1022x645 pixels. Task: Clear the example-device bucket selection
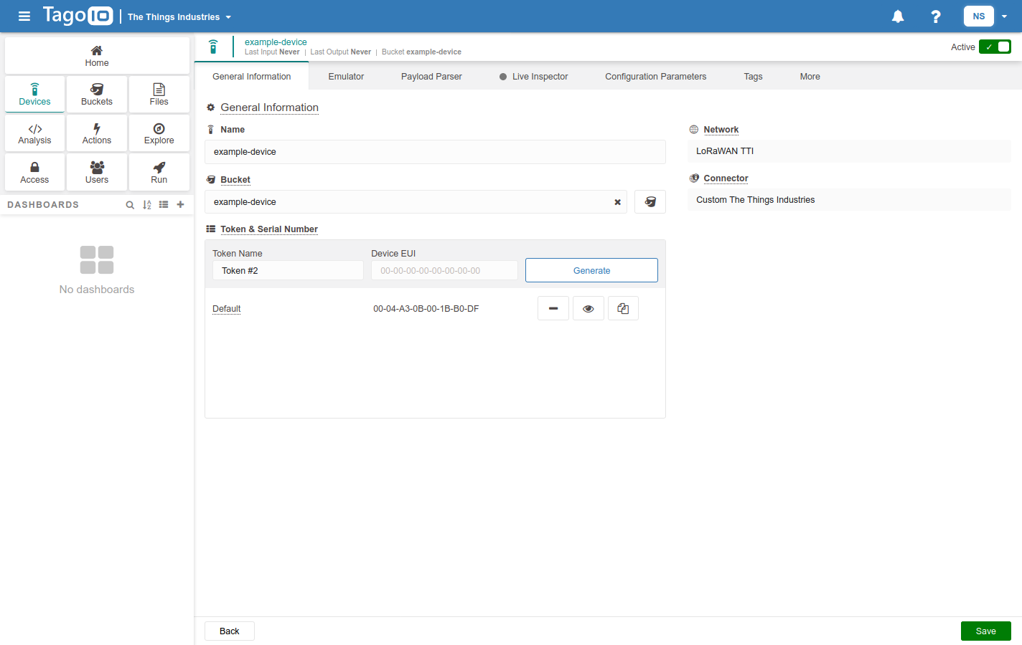(617, 202)
